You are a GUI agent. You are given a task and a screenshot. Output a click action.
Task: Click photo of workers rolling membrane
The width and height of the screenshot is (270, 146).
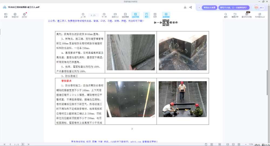183,99
